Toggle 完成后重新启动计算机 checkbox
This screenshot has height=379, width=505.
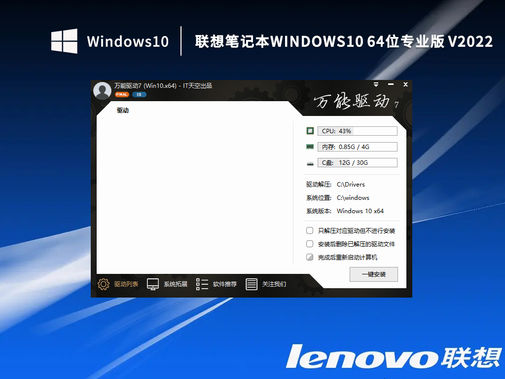coord(310,257)
